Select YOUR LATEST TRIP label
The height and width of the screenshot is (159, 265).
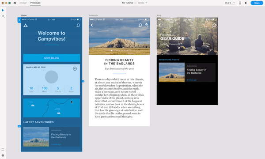pyautogui.click(x=36, y=67)
